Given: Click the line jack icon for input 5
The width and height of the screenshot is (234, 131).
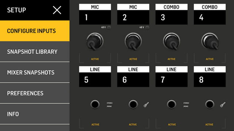Looking at the screenshot, I should click(95, 104).
